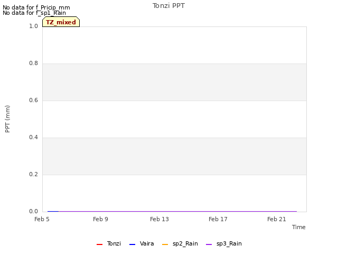Click the blue Vaira legend color marker
This screenshot has width=338, height=254.
click(x=132, y=244)
